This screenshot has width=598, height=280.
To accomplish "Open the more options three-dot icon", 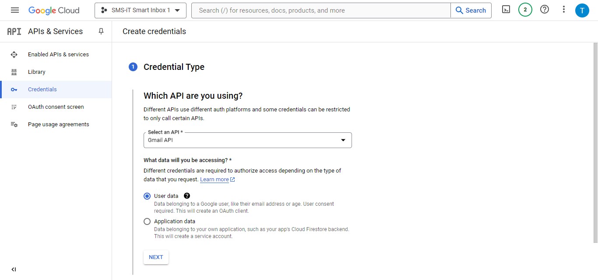I will (x=563, y=9).
